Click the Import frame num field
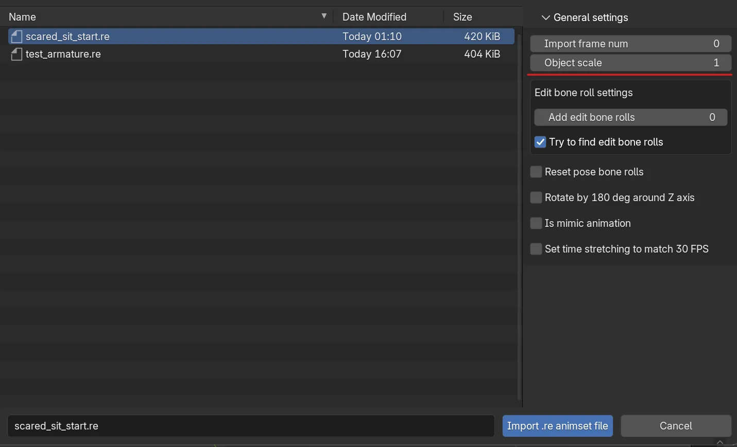The image size is (737, 447). pyautogui.click(x=630, y=44)
